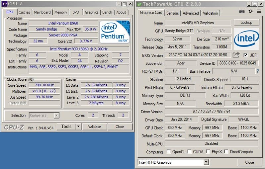
Task: Click the Core Speed value 798.10 MHz
Action: click(x=44, y=85)
